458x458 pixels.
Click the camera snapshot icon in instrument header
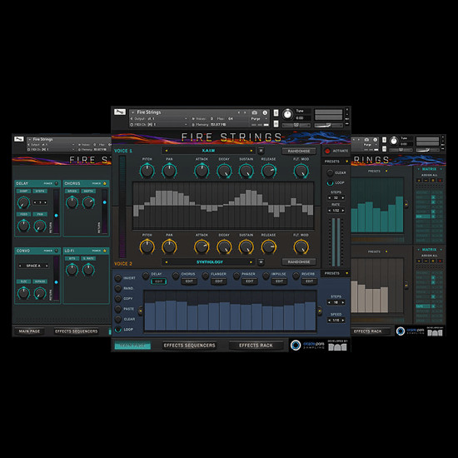pyautogui.click(x=255, y=112)
